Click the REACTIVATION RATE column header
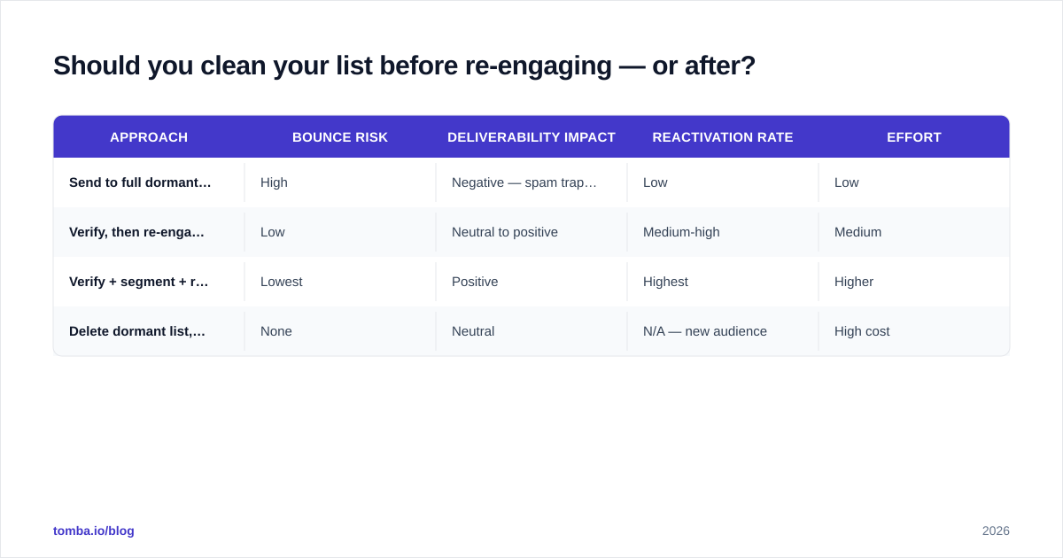The image size is (1063, 558). tap(723, 137)
